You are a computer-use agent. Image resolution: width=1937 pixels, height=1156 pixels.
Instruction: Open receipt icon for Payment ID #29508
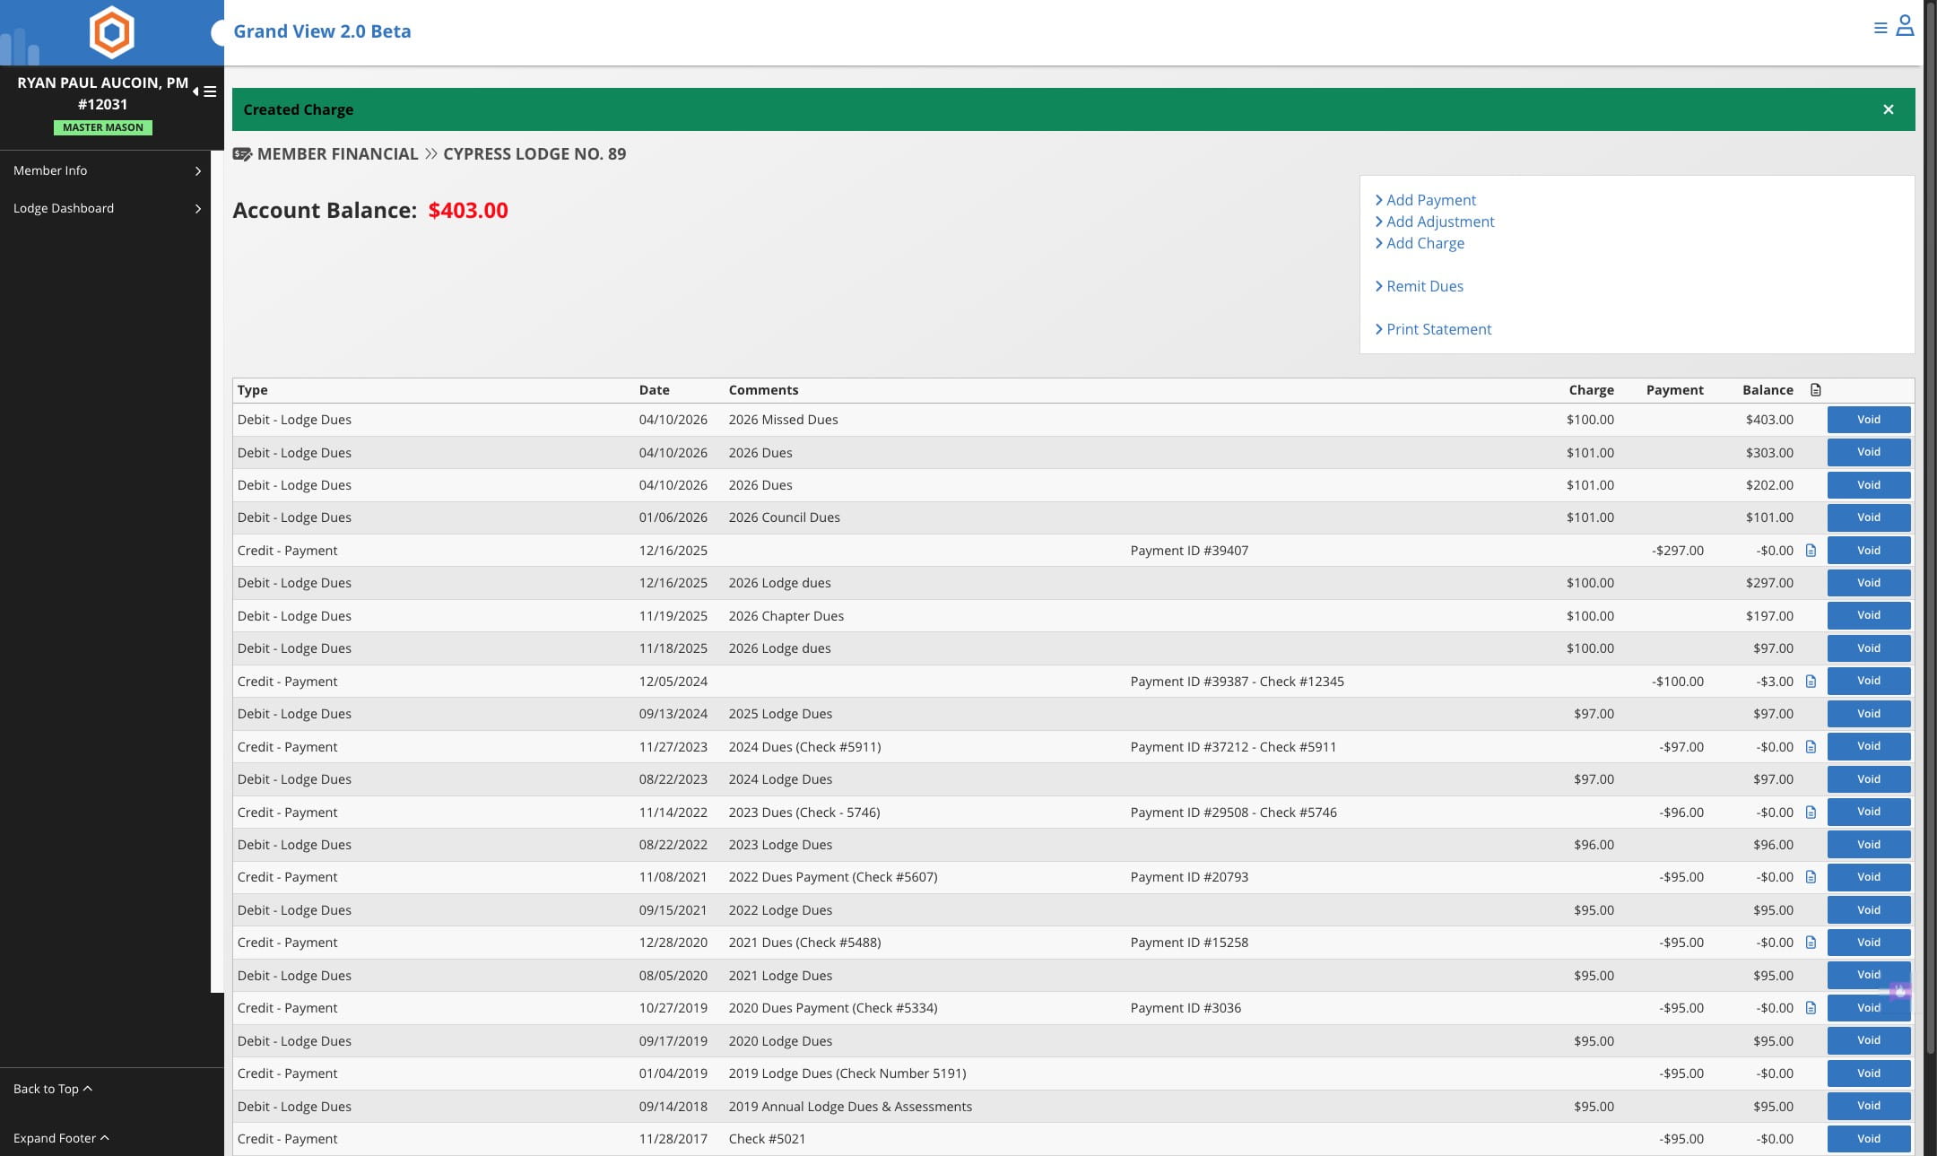pos(1811,813)
